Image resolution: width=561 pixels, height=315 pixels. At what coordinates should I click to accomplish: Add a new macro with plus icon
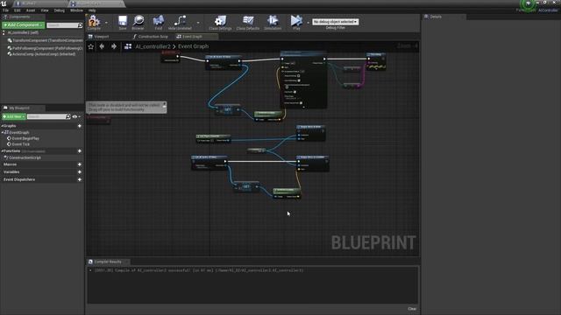click(x=80, y=164)
